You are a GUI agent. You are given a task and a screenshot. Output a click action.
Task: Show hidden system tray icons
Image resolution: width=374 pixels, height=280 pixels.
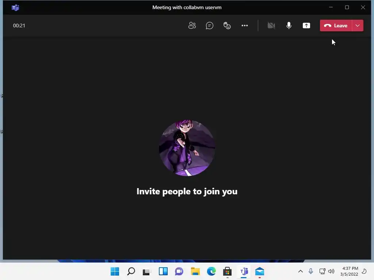301,271
